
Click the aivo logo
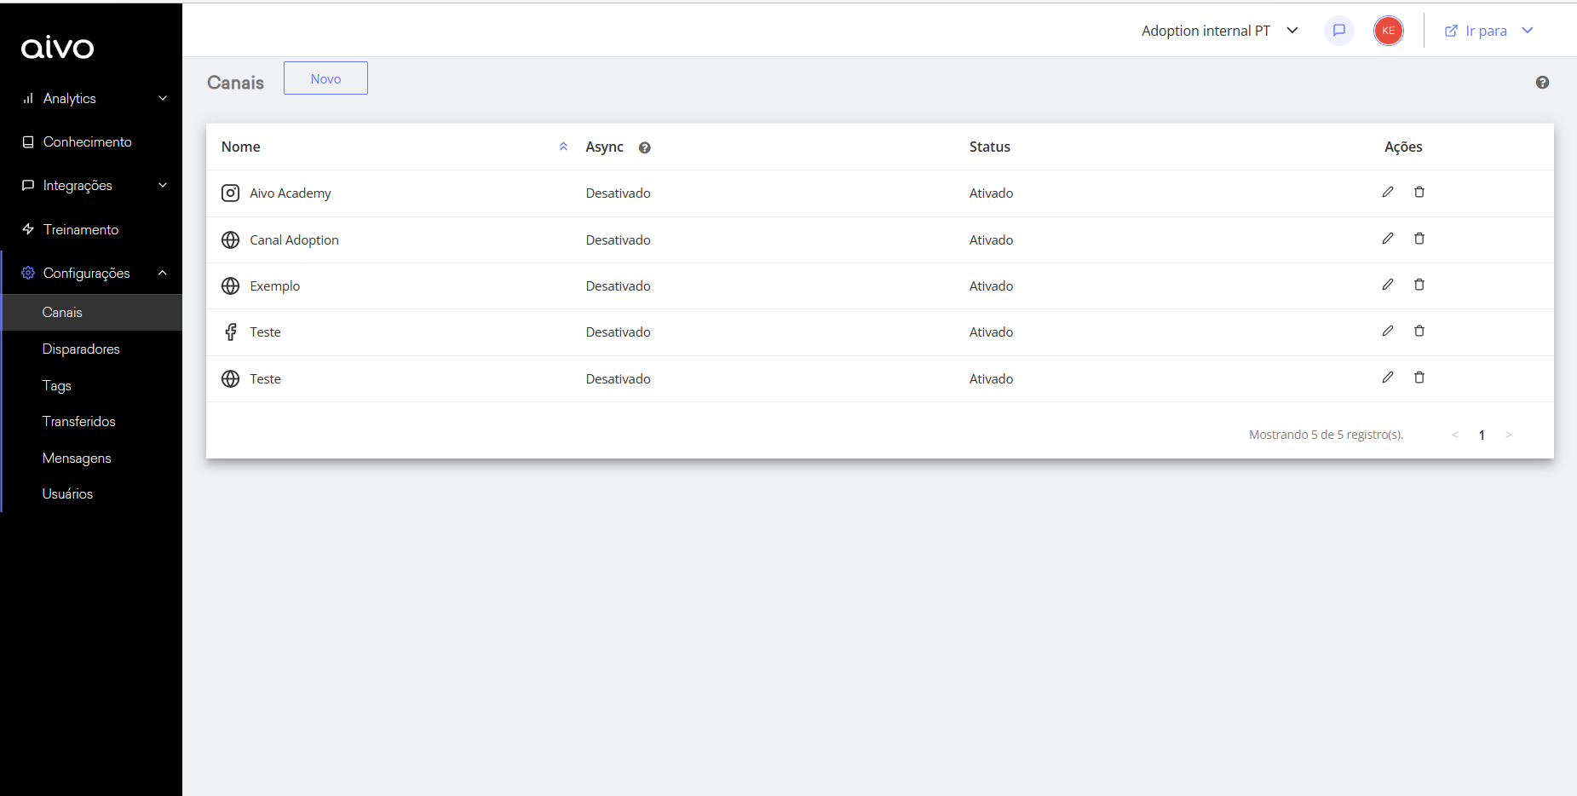(x=58, y=48)
